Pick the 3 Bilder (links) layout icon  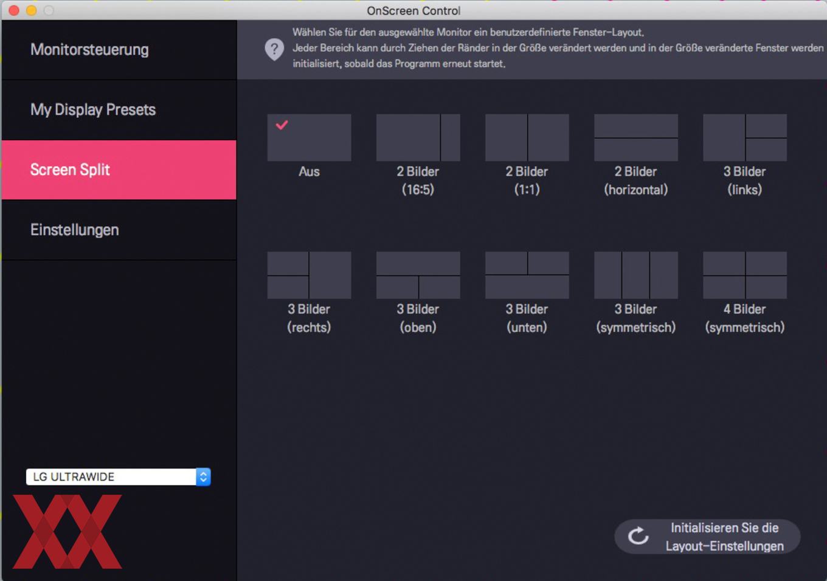click(x=745, y=137)
